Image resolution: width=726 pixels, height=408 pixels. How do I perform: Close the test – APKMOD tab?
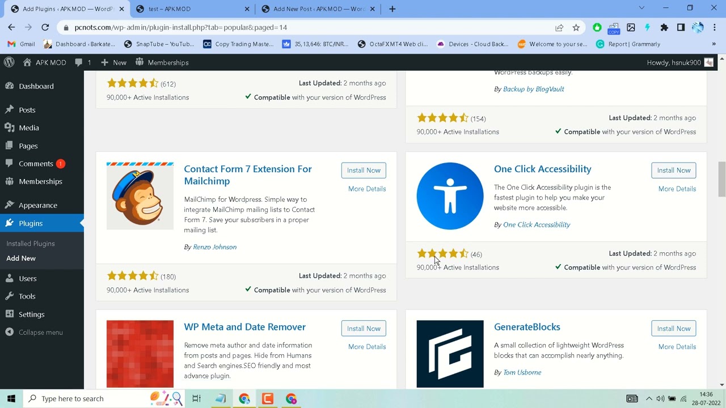tap(247, 8)
